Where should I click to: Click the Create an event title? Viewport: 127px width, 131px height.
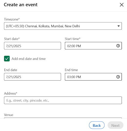[x=21, y=5]
